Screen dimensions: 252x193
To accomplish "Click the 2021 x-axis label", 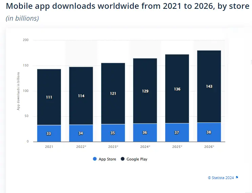I will (x=49, y=147).
